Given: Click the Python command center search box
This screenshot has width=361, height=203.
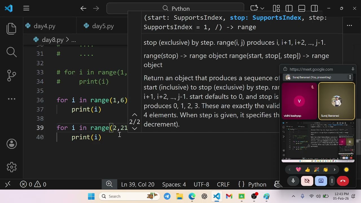Looking at the screenshot, I should click(x=175, y=8).
